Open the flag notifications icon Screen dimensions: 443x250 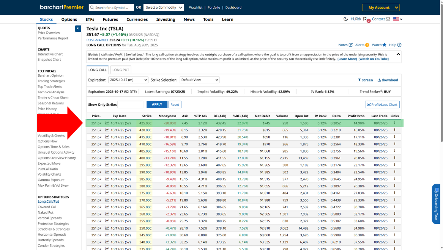click(x=365, y=19)
